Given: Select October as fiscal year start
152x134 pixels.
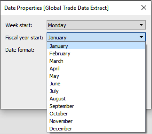Looking at the screenshot, I should pos(96,114).
